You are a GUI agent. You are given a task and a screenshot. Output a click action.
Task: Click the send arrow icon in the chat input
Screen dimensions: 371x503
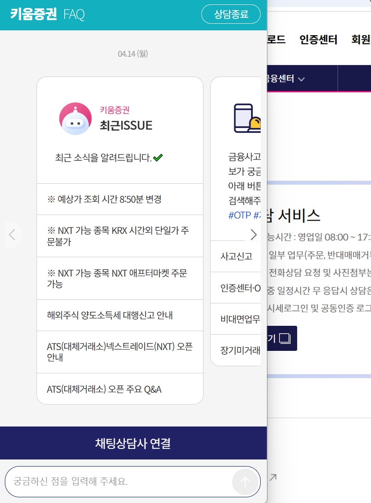point(245,481)
